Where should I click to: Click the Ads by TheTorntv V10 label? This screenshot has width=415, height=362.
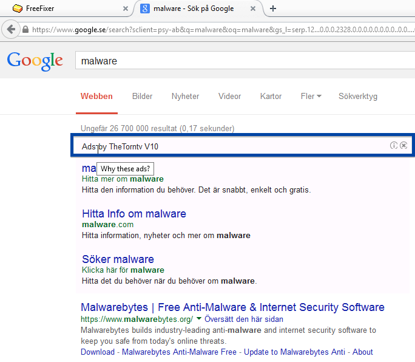pyautogui.click(x=120, y=146)
